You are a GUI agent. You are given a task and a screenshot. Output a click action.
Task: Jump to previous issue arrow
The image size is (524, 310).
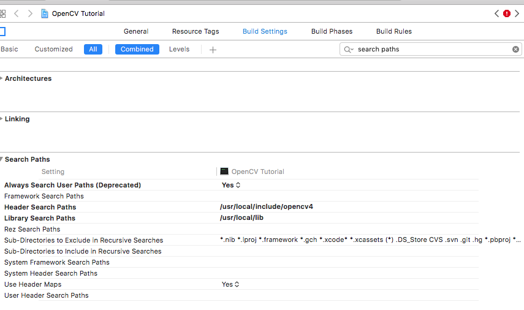point(497,13)
